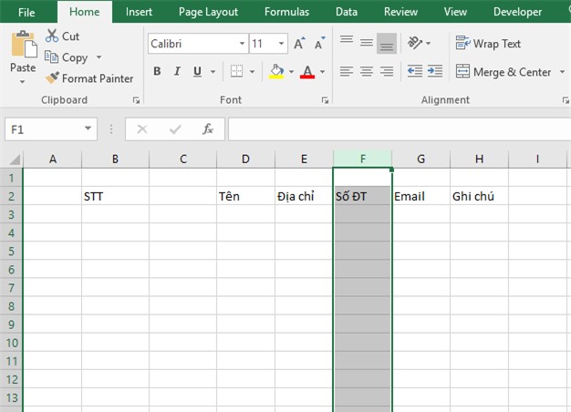The width and height of the screenshot is (571, 412).
Task: Apply center horizontal alignment
Action: coord(367,72)
